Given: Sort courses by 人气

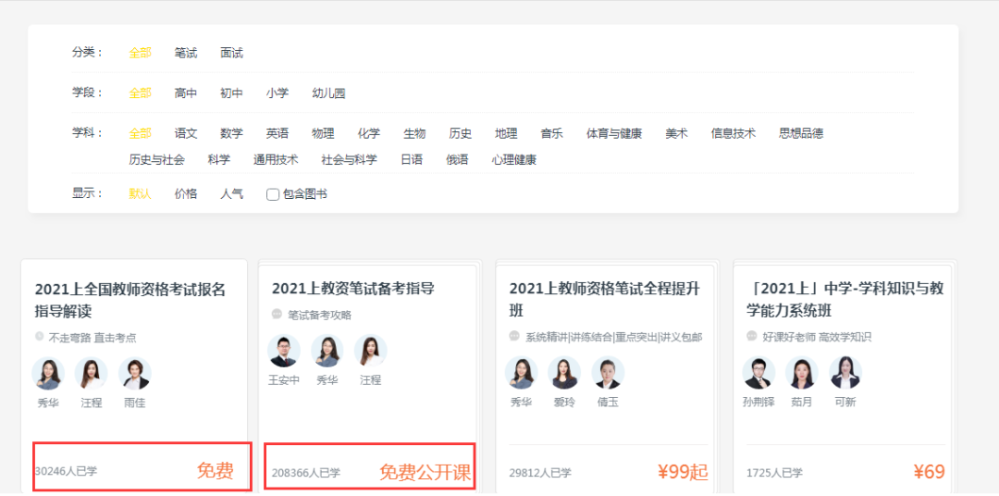Looking at the screenshot, I should pos(231,193).
